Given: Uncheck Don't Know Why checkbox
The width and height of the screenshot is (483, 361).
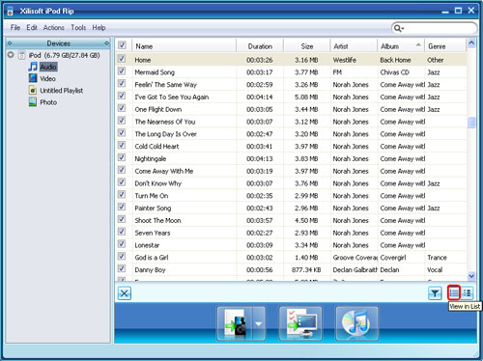Looking at the screenshot, I should point(122,182).
